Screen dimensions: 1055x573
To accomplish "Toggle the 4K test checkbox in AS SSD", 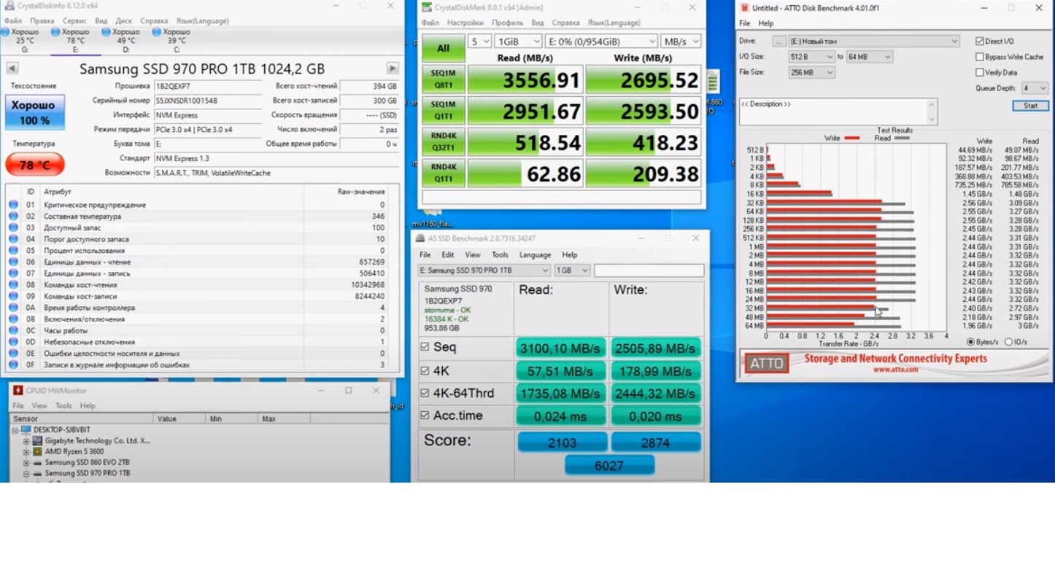I will tap(425, 371).
